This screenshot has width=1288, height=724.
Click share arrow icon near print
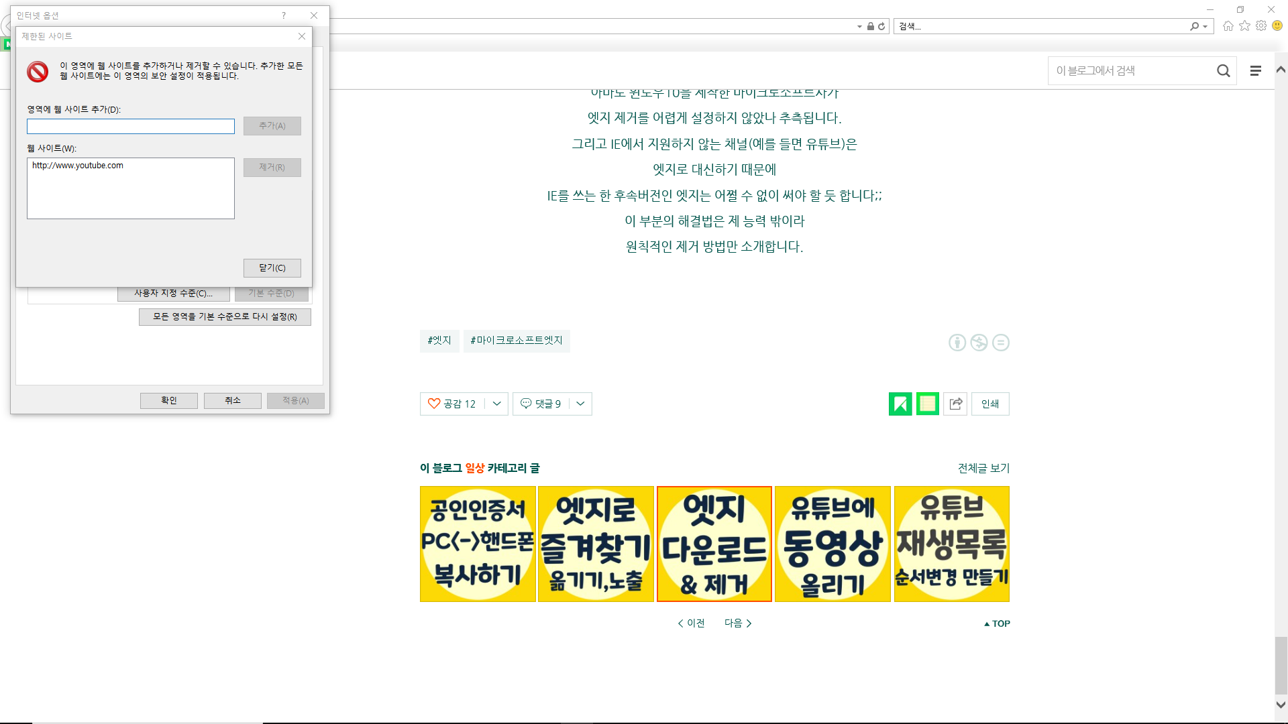click(x=955, y=404)
